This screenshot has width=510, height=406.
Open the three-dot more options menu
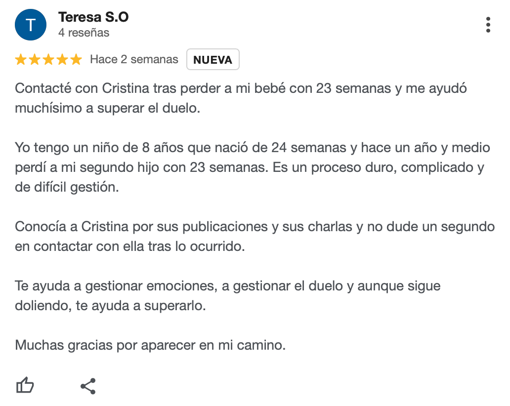tap(488, 25)
